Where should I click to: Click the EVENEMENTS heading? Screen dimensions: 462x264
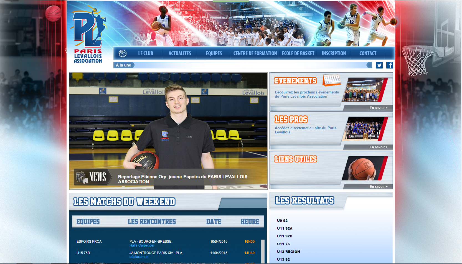click(x=296, y=81)
